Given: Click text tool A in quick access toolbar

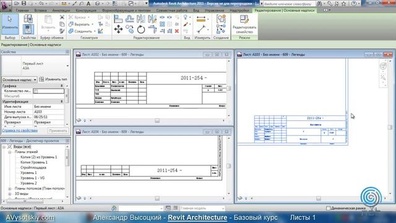Looking at the screenshot, I should 88,4.
